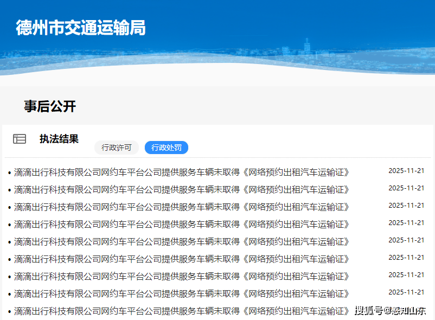Open the seventh 滴滴出行 penalty entry
The image size is (435, 320).
click(182, 277)
